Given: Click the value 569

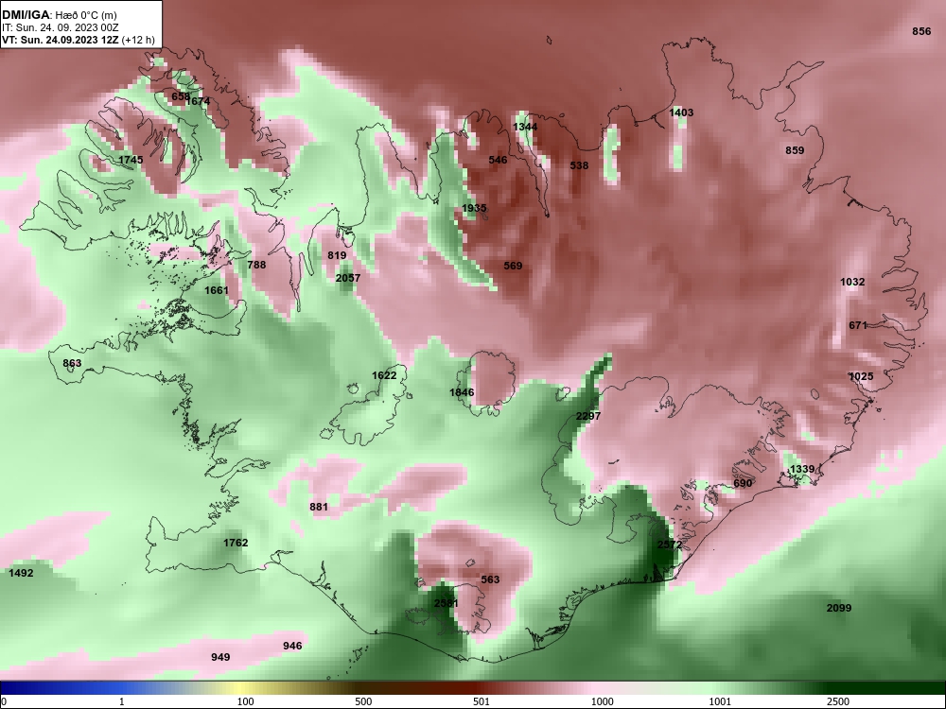Looking at the screenshot, I should click(513, 266).
